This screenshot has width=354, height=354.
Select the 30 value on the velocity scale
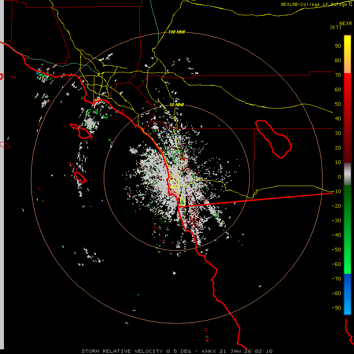(338, 133)
